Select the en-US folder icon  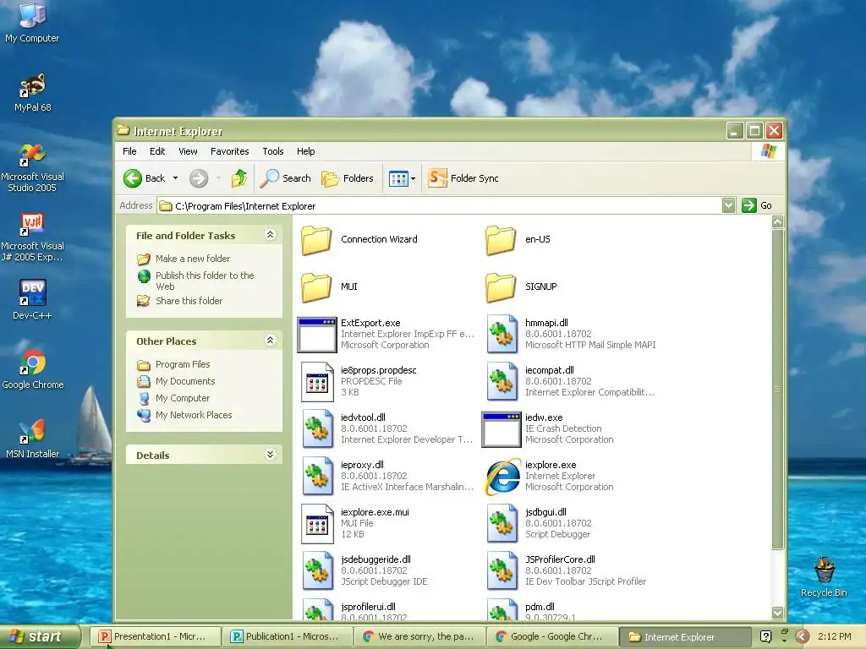[501, 239]
